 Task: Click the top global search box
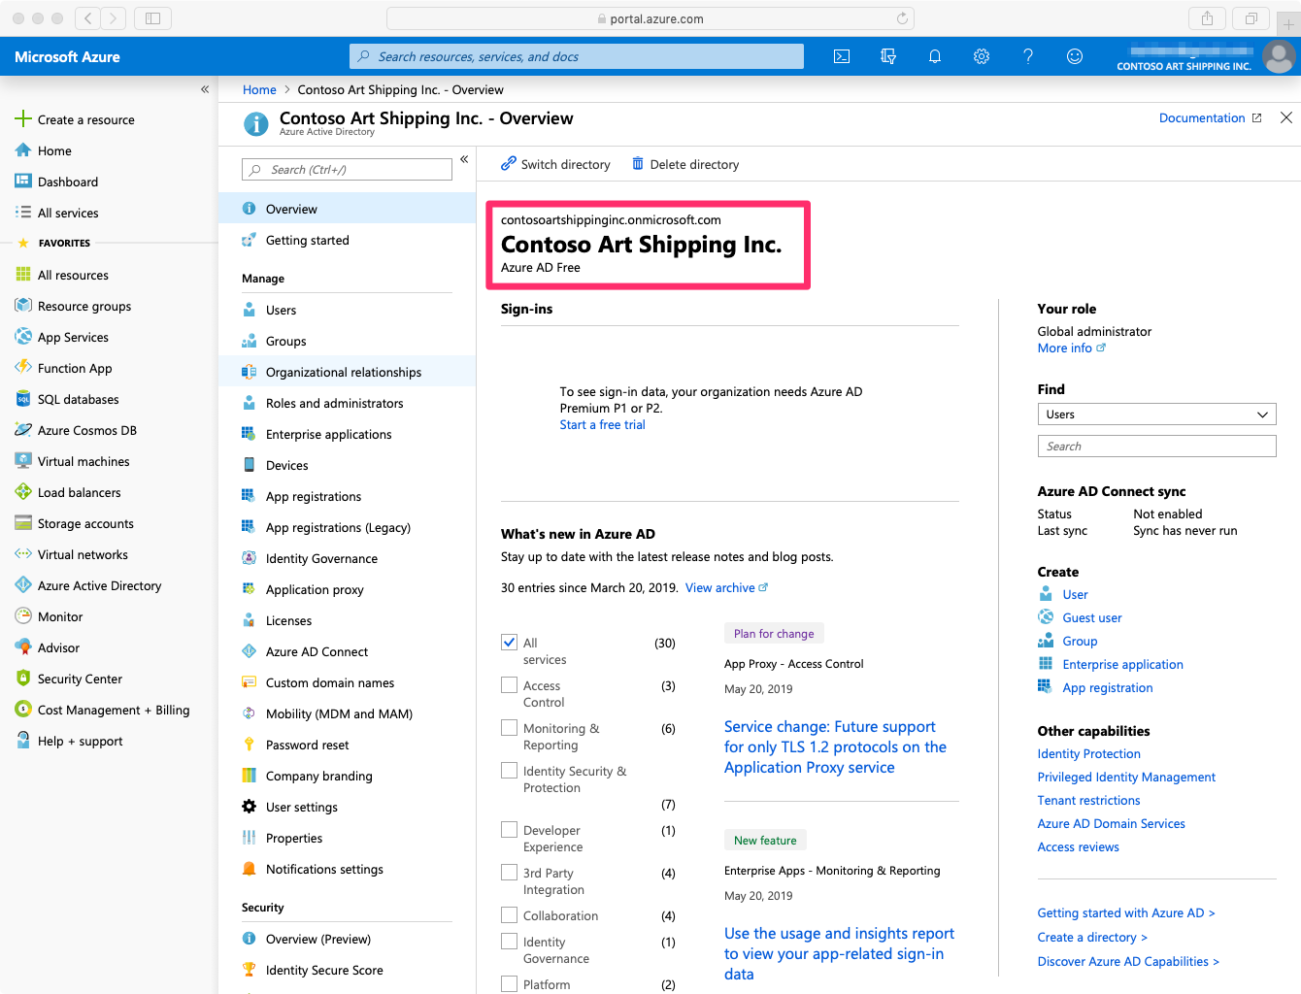point(577,56)
